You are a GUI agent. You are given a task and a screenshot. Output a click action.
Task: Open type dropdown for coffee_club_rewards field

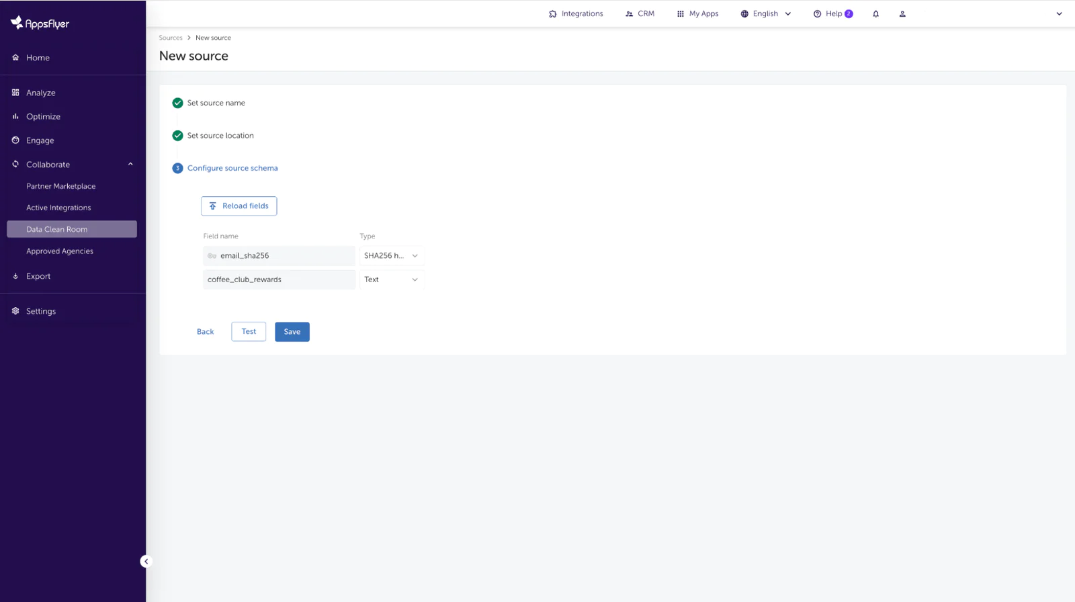pyautogui.click(x=392, y=279)
